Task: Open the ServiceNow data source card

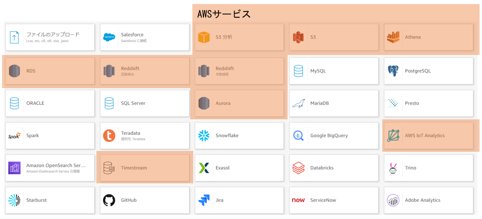Action: (334, 200)
